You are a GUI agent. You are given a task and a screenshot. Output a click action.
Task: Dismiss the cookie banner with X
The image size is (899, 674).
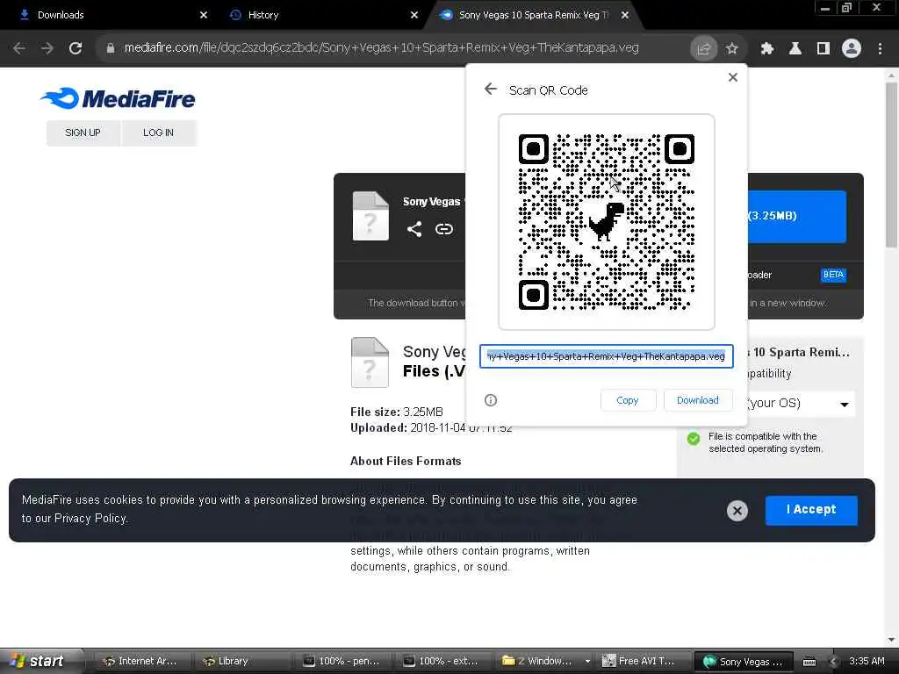(x=737, y=510)
